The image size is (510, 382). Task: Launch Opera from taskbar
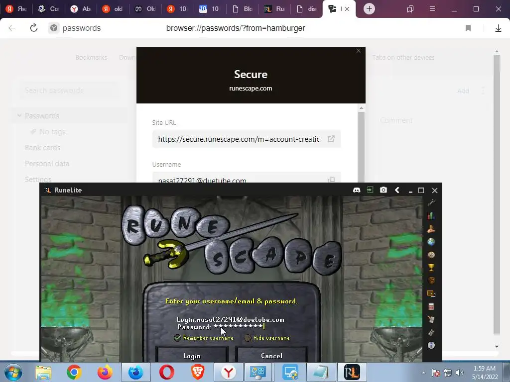pos(166,372)
